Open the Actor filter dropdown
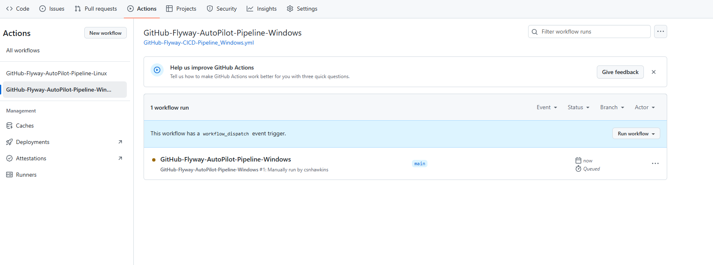 [x=645, y=107]
